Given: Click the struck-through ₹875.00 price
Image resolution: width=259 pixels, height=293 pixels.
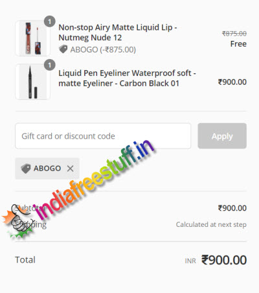Looking at the screenshot, I should [x=234, y=34].
